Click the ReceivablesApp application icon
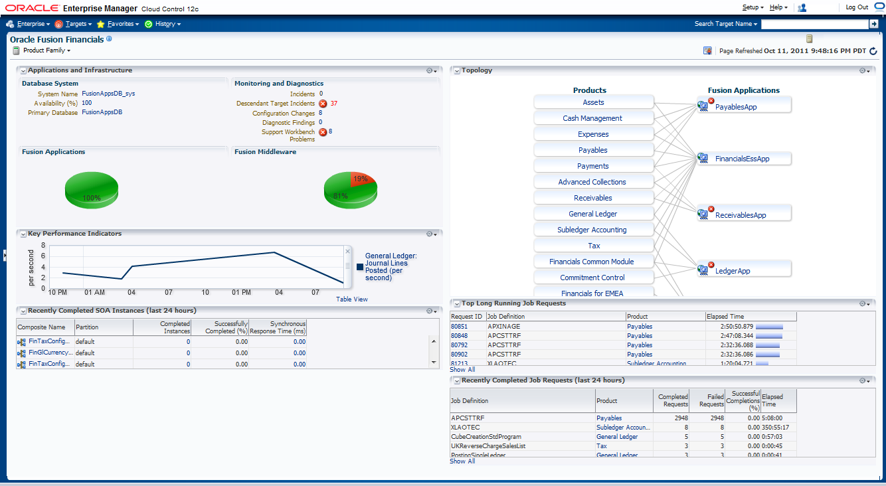This screenshot has width=886, height=486. tap(703, 214)
